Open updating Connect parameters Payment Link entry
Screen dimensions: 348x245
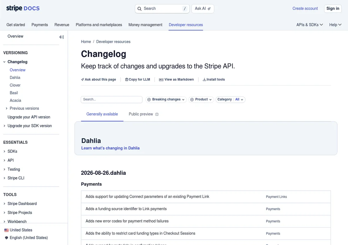click(206, 197)
